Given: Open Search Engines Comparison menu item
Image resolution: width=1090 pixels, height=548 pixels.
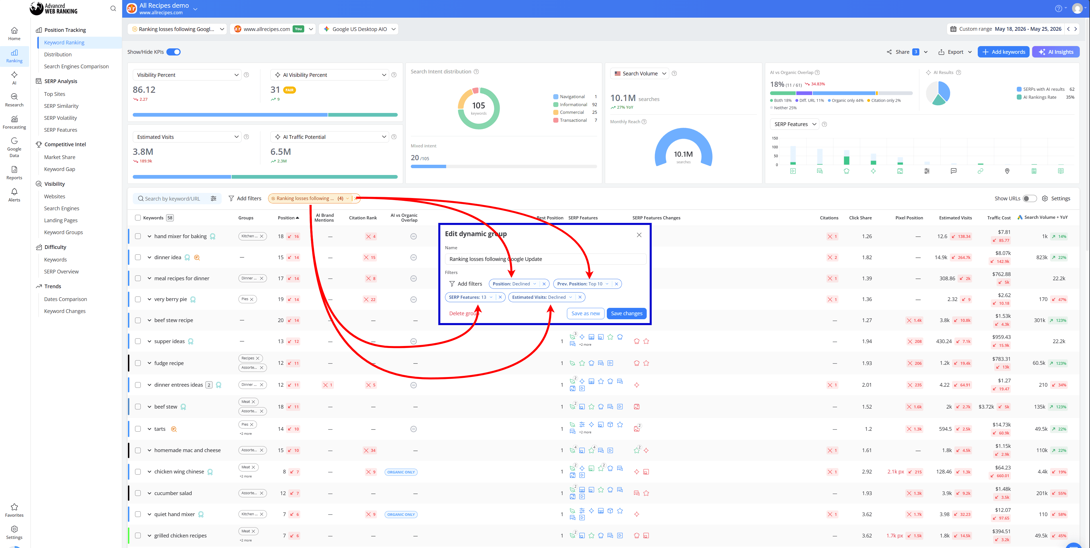Looking at the screenshot, I should point(76,66).
